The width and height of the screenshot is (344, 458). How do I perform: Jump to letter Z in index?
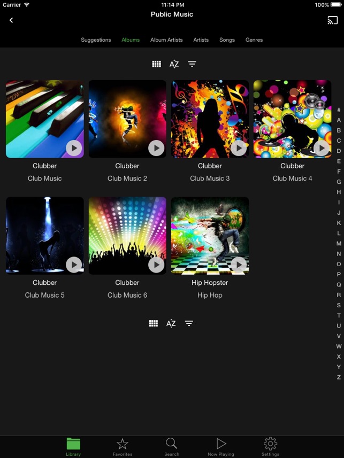click(x=339, y=377)
